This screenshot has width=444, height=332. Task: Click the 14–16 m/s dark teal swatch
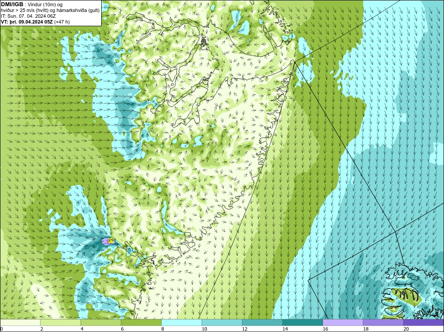click(303, 323)
